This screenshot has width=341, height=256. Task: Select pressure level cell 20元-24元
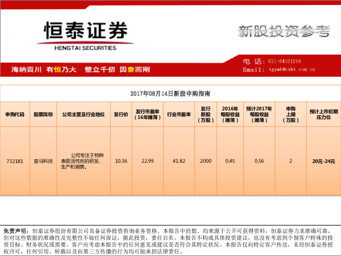click(323, 161)
